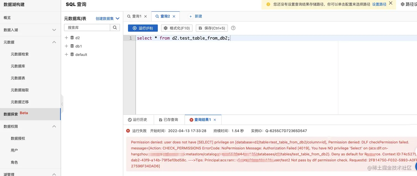Click the default database icon
The image size is (417, 176).
pyautogui.click(x=72, y=55)
